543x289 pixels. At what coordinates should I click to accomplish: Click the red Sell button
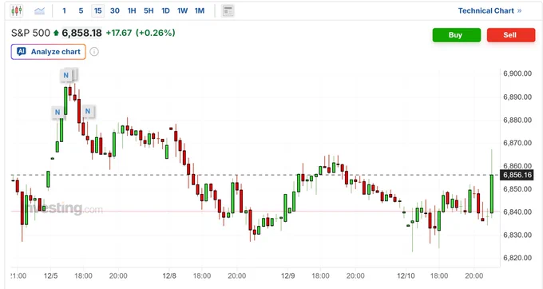pyautogui.click(x=511, y=35)
